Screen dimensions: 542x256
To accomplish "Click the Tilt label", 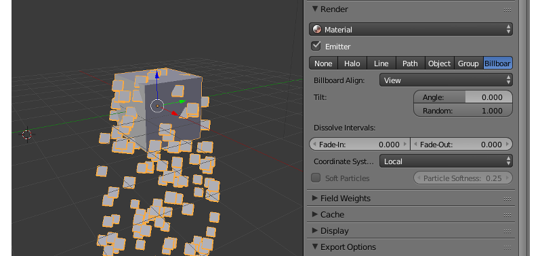I will click(x=320, y=97).
